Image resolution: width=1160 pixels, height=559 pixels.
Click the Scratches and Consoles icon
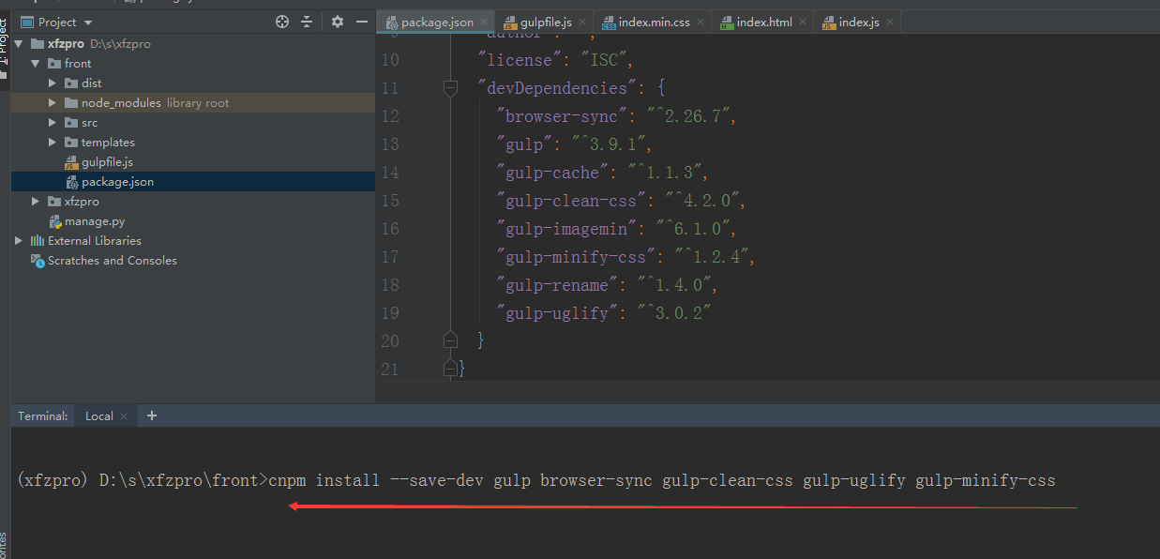38,261
